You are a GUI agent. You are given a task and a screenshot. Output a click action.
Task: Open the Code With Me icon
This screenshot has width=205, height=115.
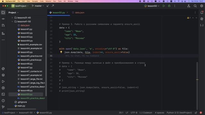point(189,6)
